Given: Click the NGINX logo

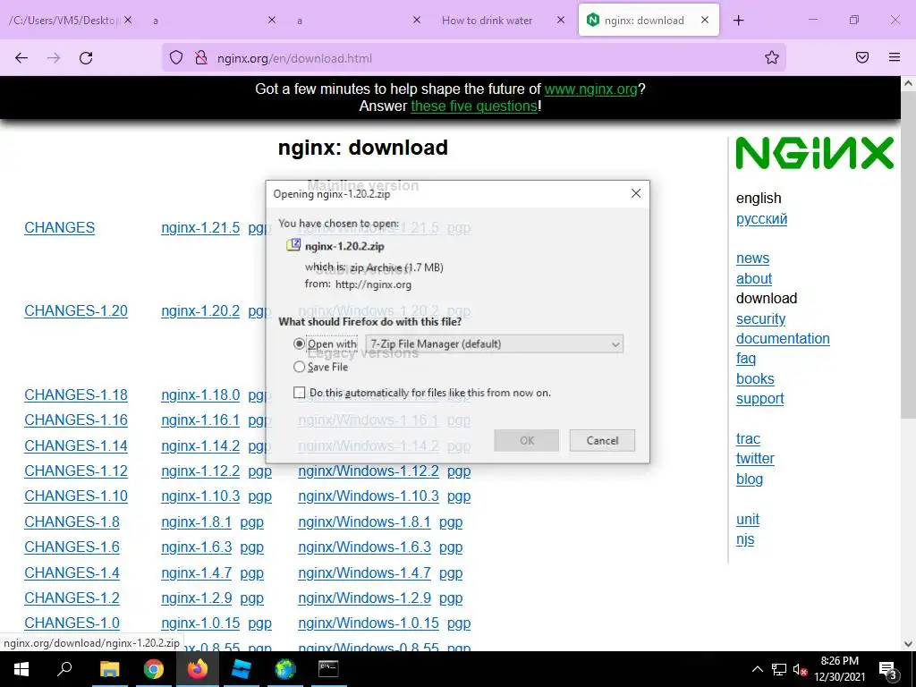Looking at the screenshot, I should (814, 153).
